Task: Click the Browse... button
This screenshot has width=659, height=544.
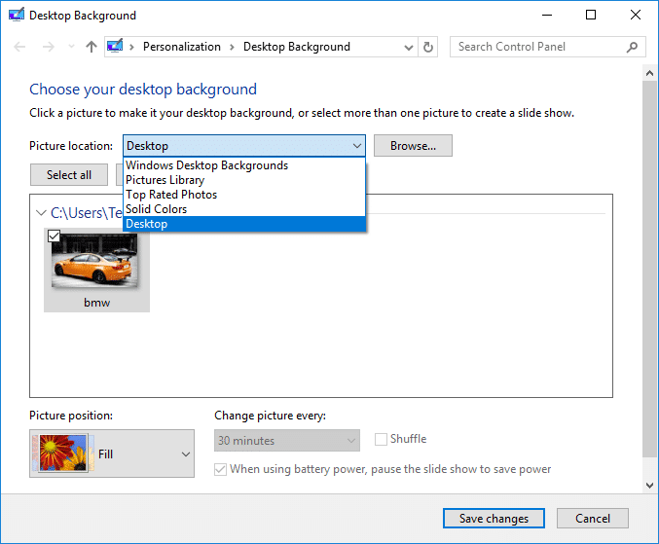Action: (x=413, y=146)
